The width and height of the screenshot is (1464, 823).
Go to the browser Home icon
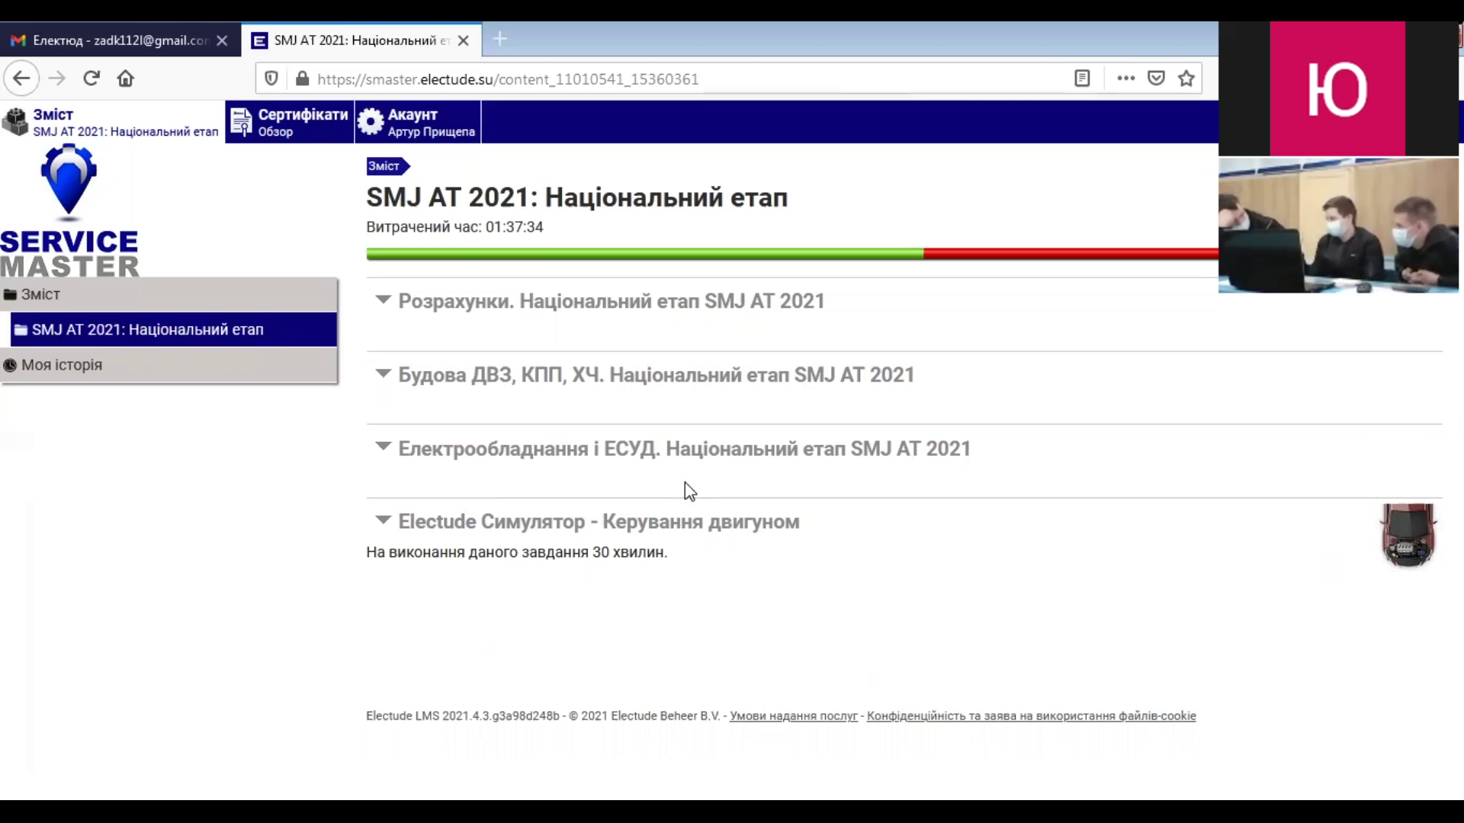click(x=126, y=78)
